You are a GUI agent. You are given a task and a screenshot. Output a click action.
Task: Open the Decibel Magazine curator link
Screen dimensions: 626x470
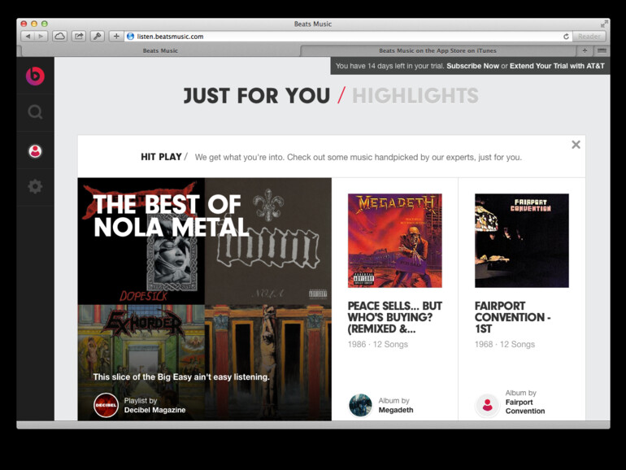154,410
